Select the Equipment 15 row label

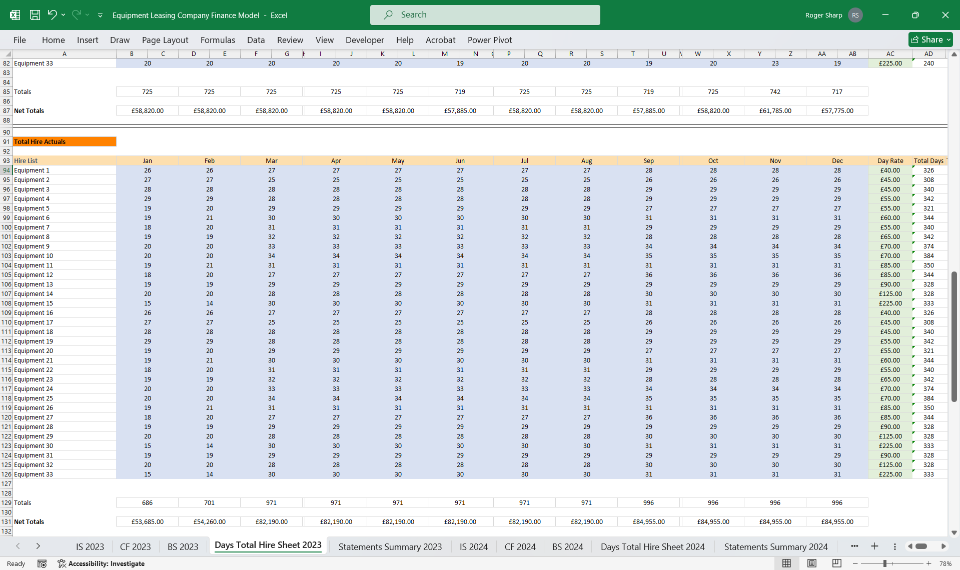pyautogui.click(x=65, y=303)
